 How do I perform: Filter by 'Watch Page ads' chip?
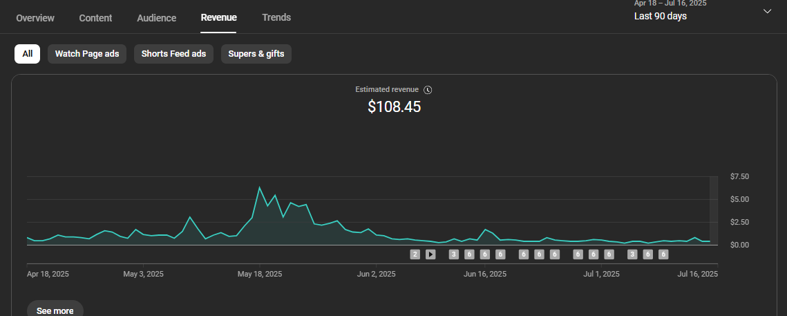pos(87,54)
